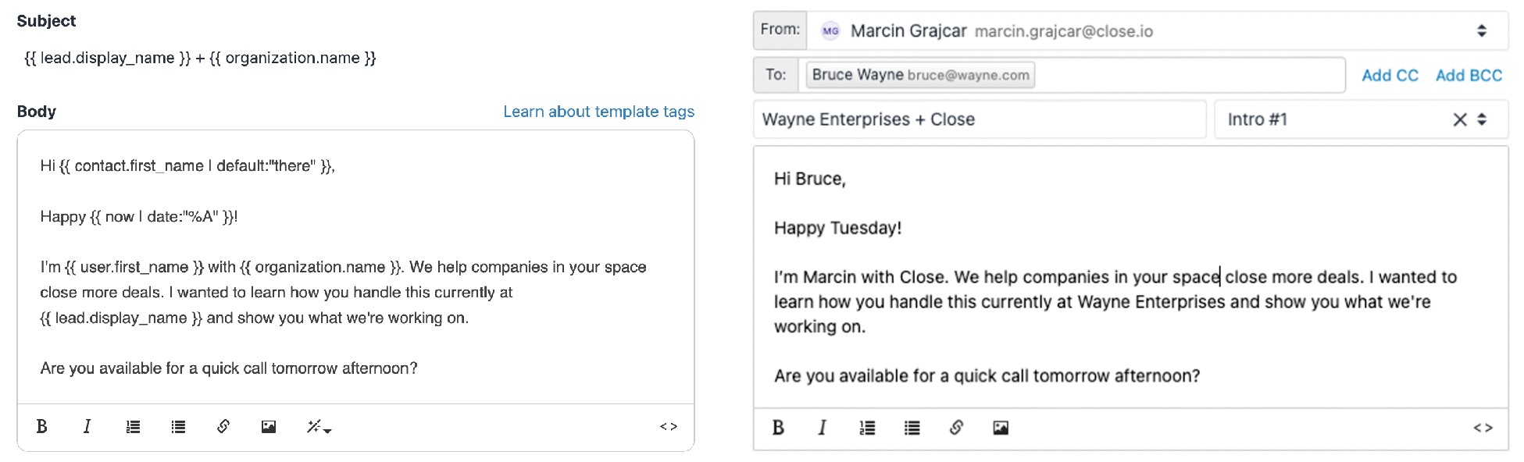This screenshot has width=1524, height=462.
Task: Insert an image into the email to Bruce
Action: [x=1001, y=428]
